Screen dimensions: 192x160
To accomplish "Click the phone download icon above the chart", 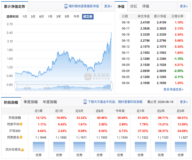I will pyautogui.click(x=66, y=6).
